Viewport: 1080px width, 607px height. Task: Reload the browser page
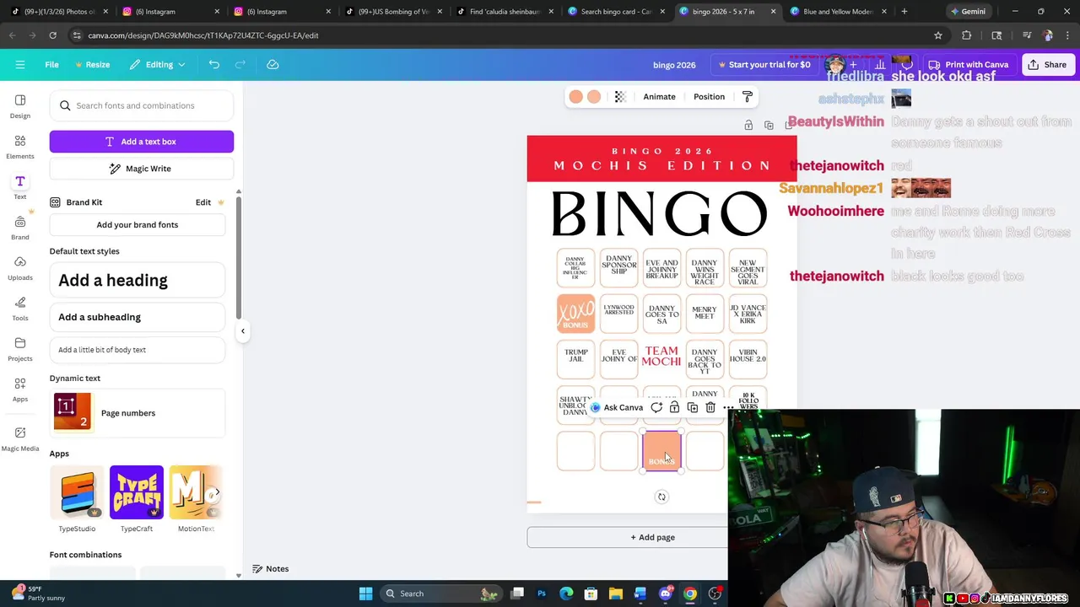coord(52,35)
